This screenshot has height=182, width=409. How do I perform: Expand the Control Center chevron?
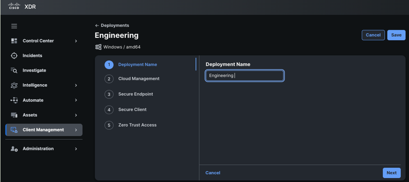tap(76, 41)
